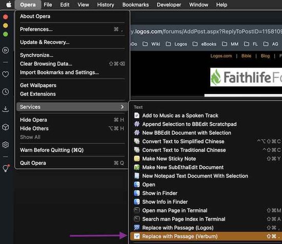This screenshot has width=282, height=244.
Task: Click Add to Music as a Spoken Track
Action: pos(206,116)
